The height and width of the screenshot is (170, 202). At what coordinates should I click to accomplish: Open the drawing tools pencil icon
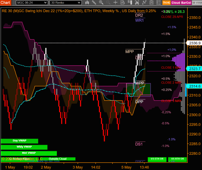click(94, 3)
